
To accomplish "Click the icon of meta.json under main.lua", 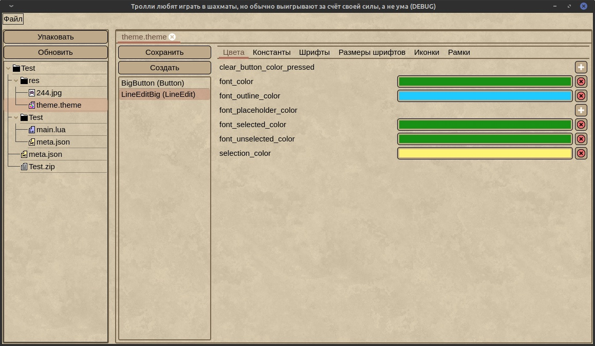I will tap(32, 142).
